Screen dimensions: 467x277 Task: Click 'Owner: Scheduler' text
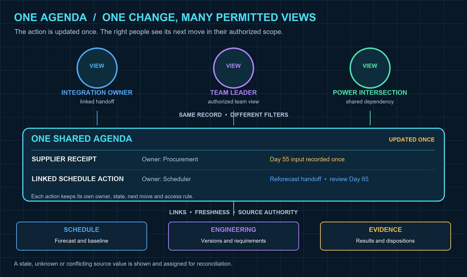tap(166, 179)
